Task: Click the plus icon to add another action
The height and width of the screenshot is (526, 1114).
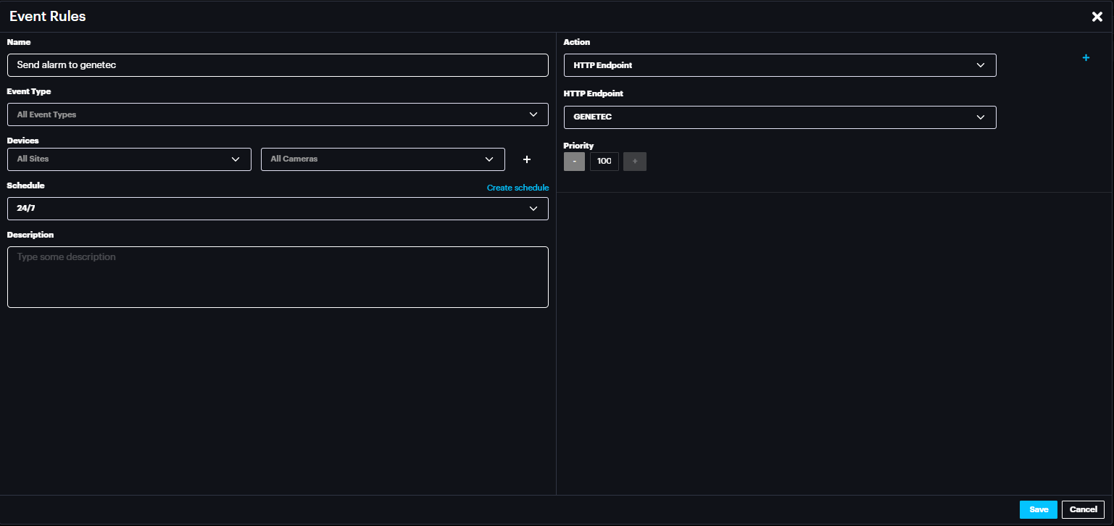Action: point(1086,58)
